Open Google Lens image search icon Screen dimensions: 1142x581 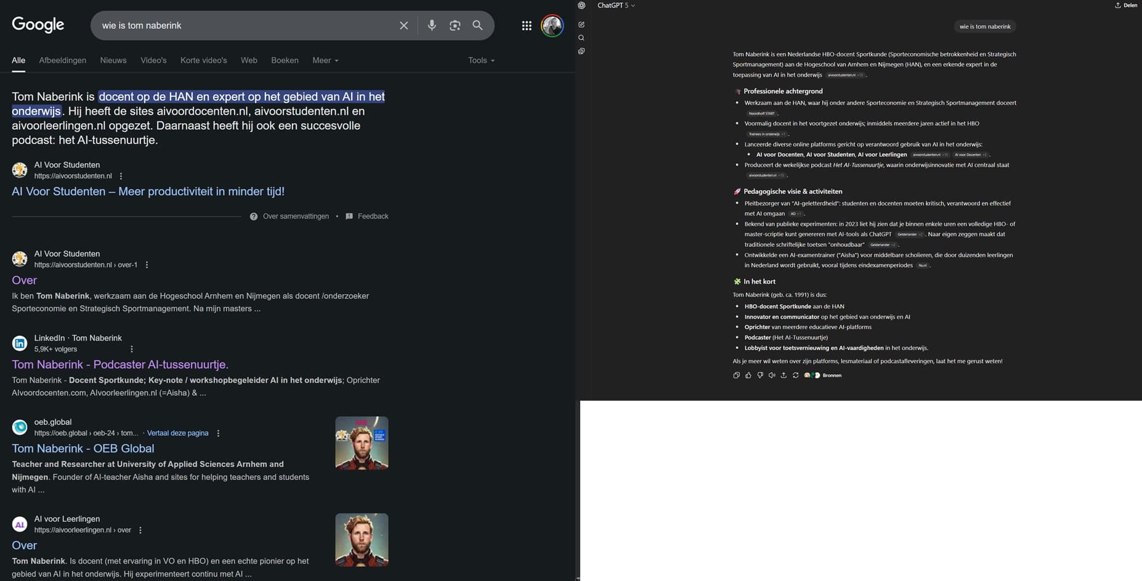(455, 25)
